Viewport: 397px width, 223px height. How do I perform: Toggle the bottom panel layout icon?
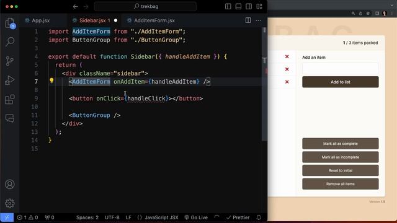(x=238, y=7)
